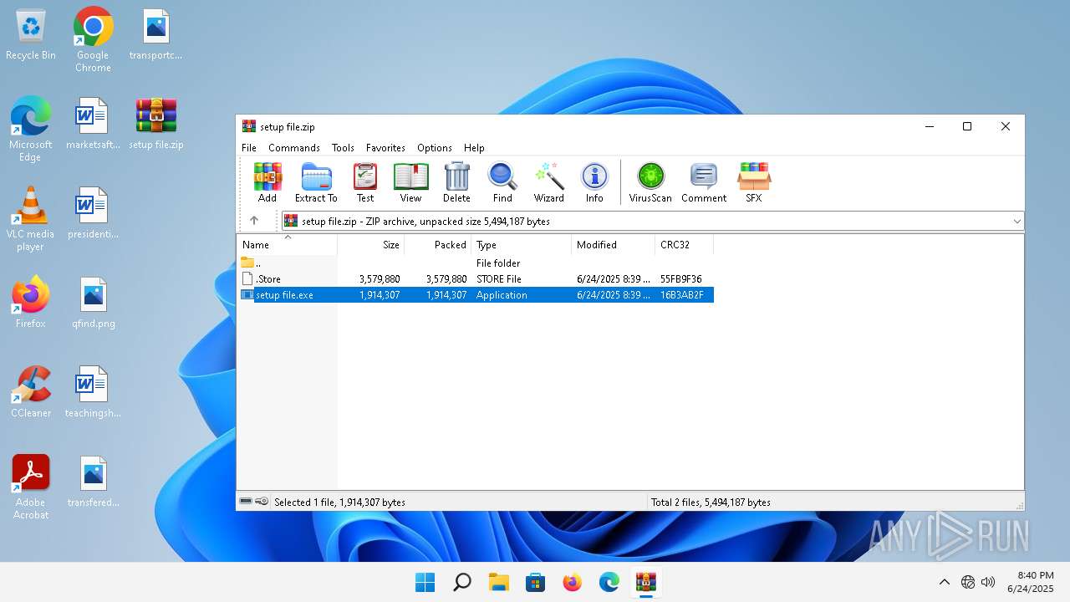Open the Extract To tool
The height and width of the screenshot is (602, 1070).
tap(316, 182)
